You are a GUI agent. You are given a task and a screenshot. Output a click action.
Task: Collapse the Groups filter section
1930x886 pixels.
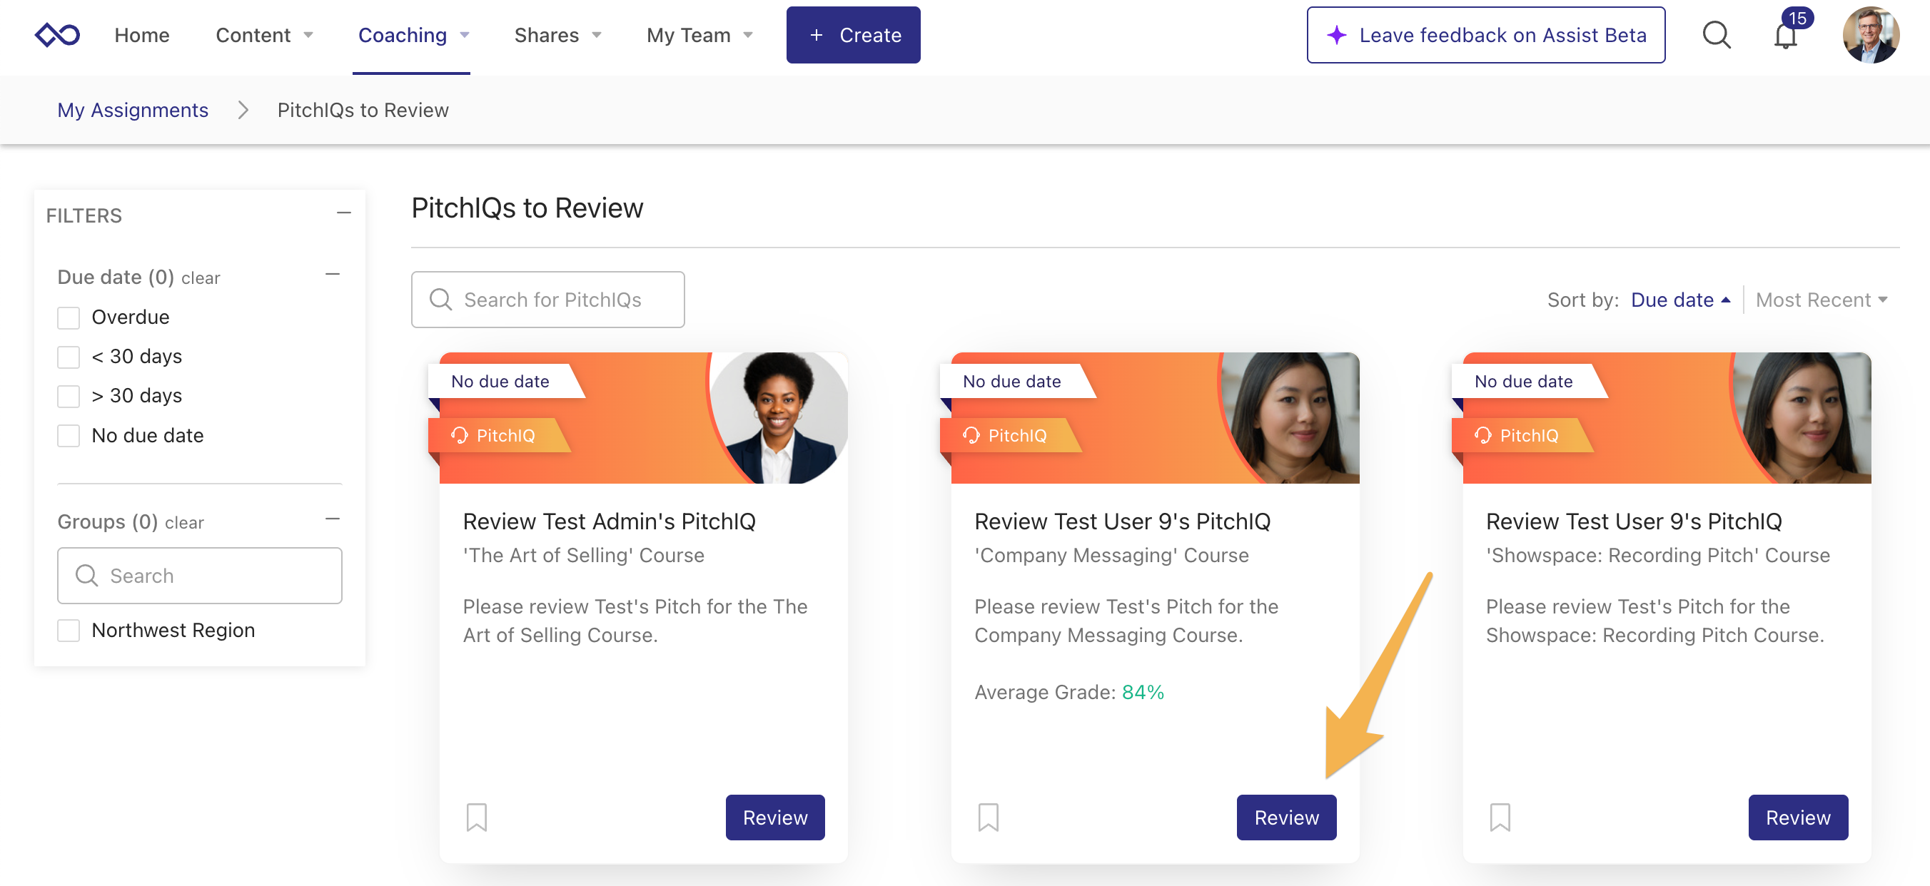[333, 519]
